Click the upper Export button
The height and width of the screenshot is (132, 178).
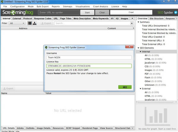[46, 23]
